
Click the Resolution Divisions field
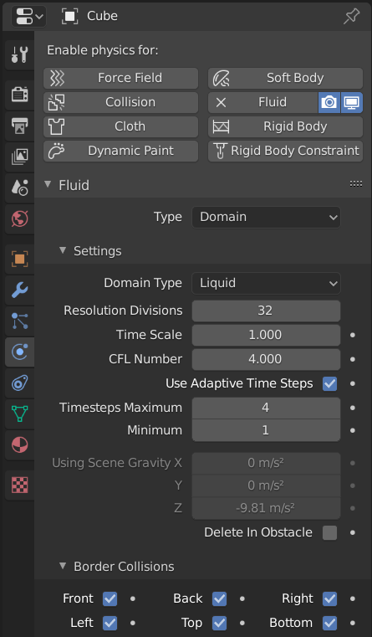[266, 311]
